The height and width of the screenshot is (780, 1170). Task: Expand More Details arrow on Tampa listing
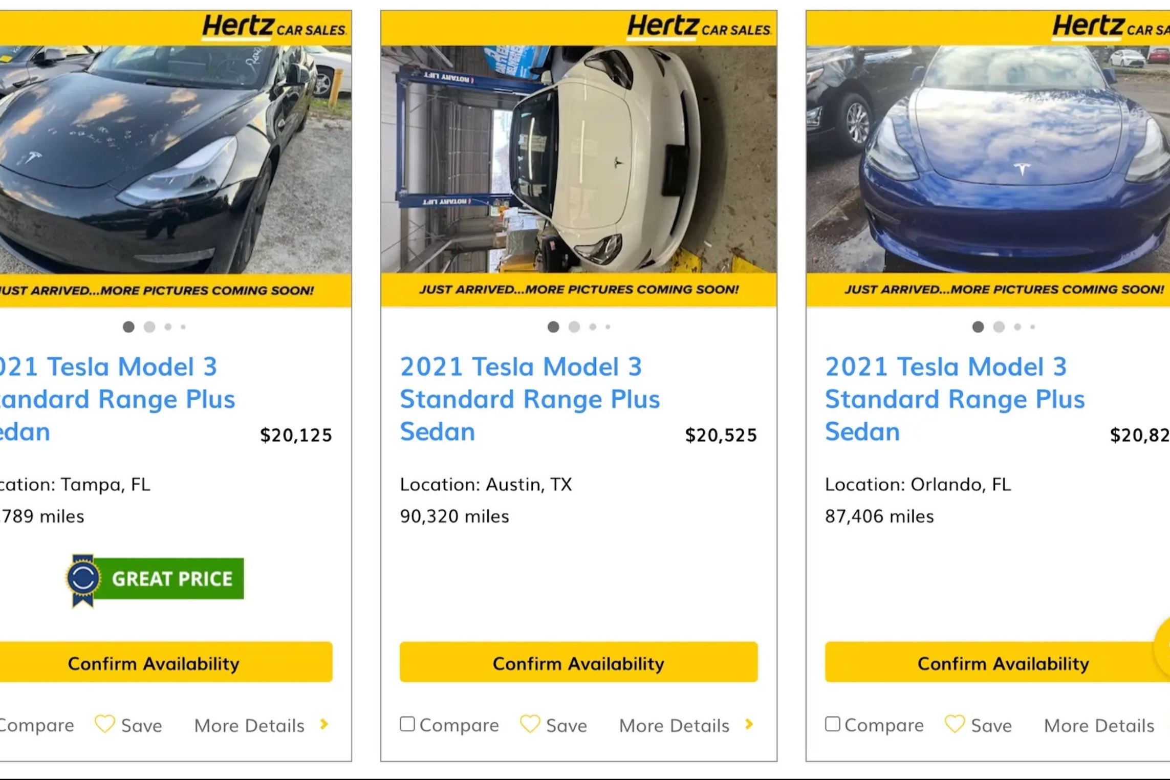(x=324, y=724)
